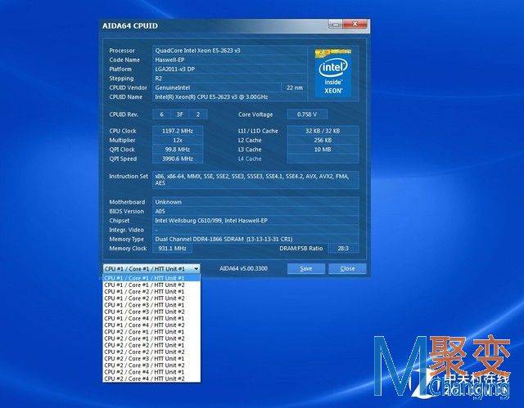Image resolution: width=524 pixels, height=408 pixels.
Task: Select CPU #1 / Core #4 / HTT Unit #1
Action: [x=151, y=318]
